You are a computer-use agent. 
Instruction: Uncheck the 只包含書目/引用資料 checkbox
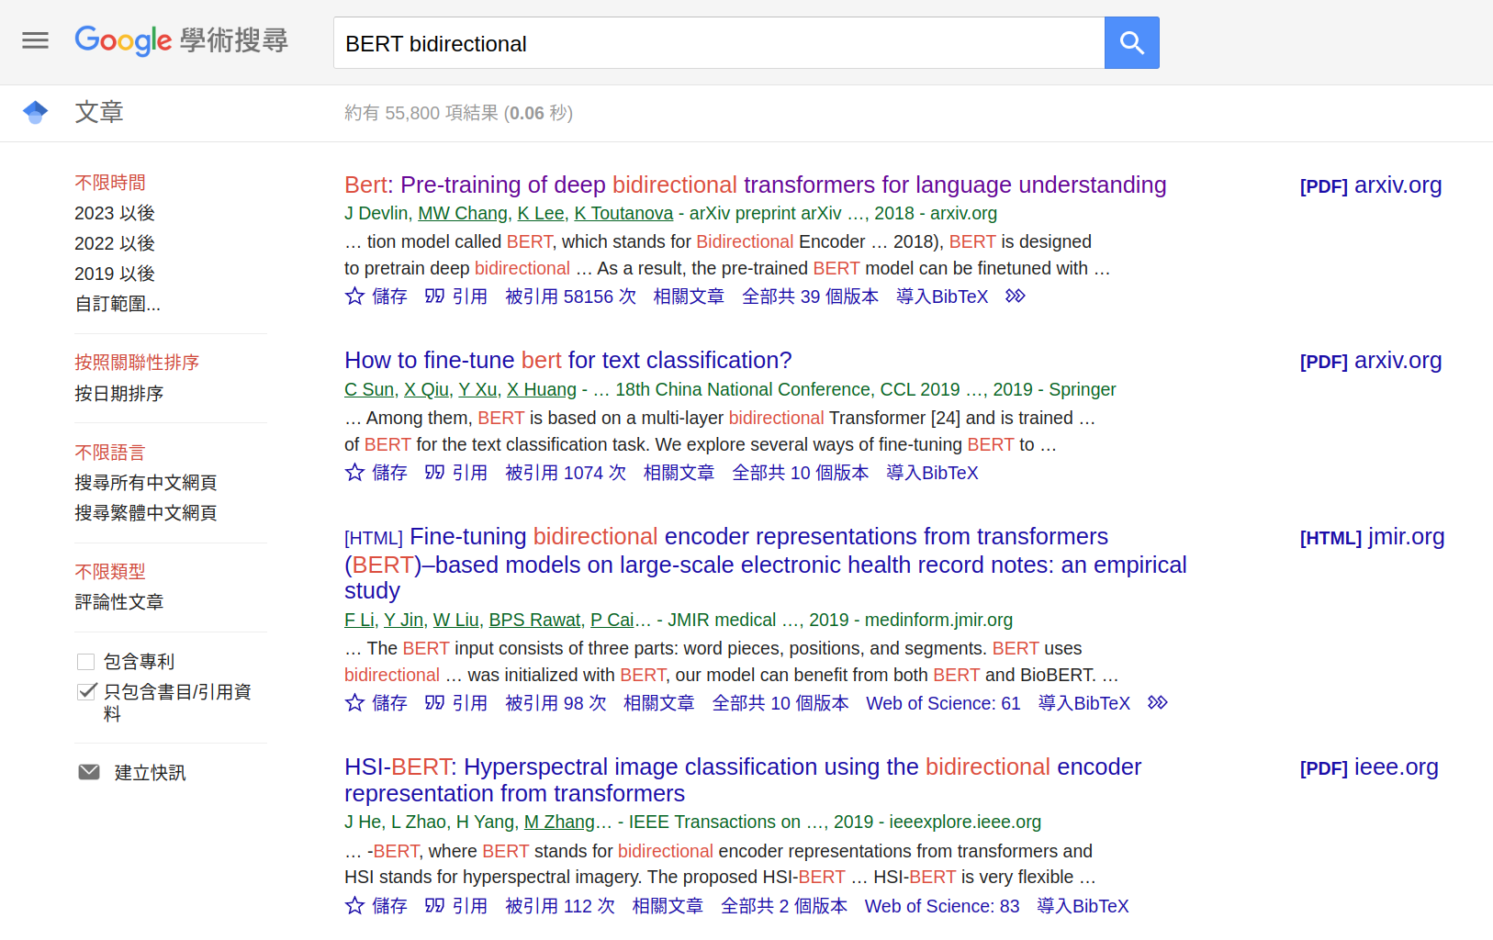click(x=86, y=692)
